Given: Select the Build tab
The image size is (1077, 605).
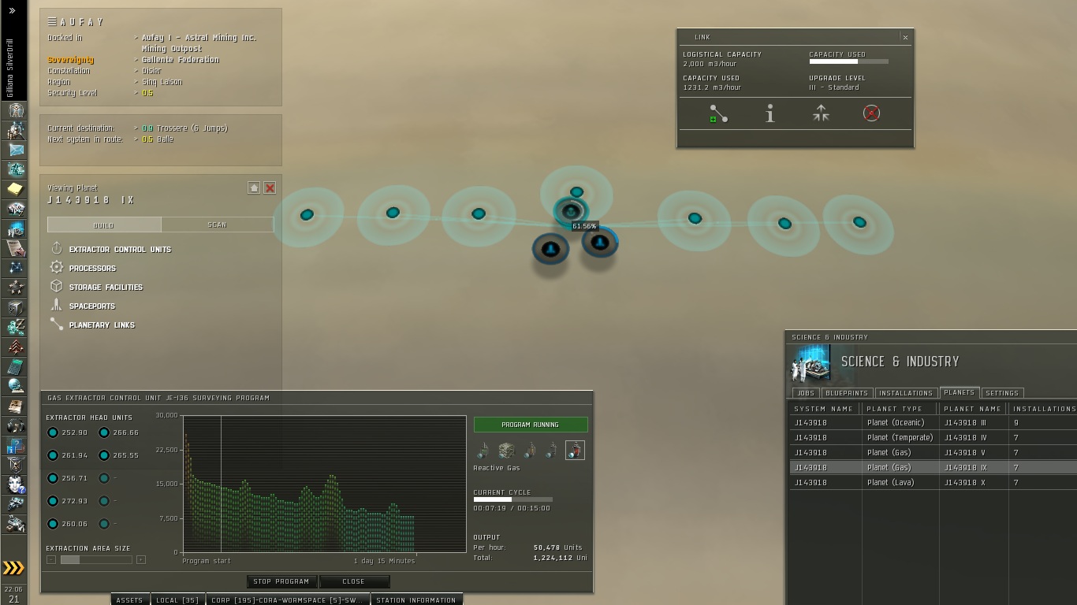Looking at the screenshot, I should tap(104, 225).
